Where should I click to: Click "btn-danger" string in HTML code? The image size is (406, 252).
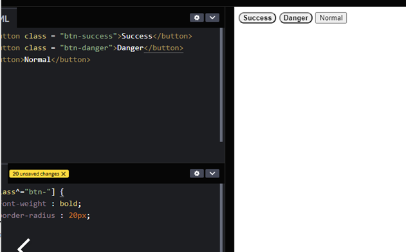(86, 48)
